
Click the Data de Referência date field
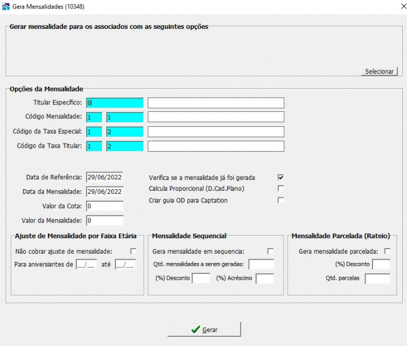coord(104,177)
